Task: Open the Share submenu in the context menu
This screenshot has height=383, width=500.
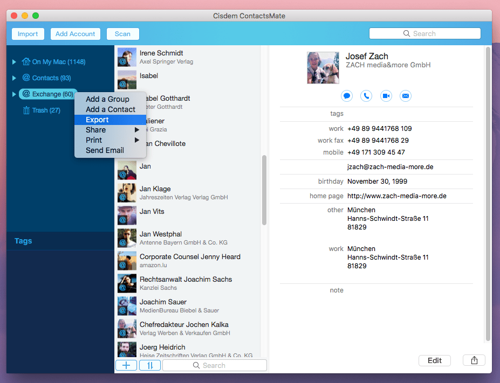Action: [x=95, y=130]
